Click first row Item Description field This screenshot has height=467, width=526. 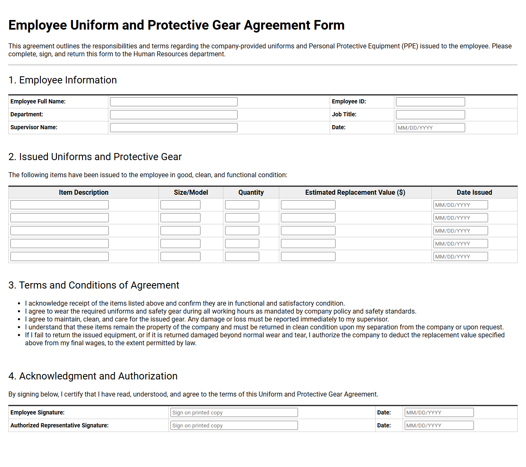pyautogui.click(x=60, y=205)
